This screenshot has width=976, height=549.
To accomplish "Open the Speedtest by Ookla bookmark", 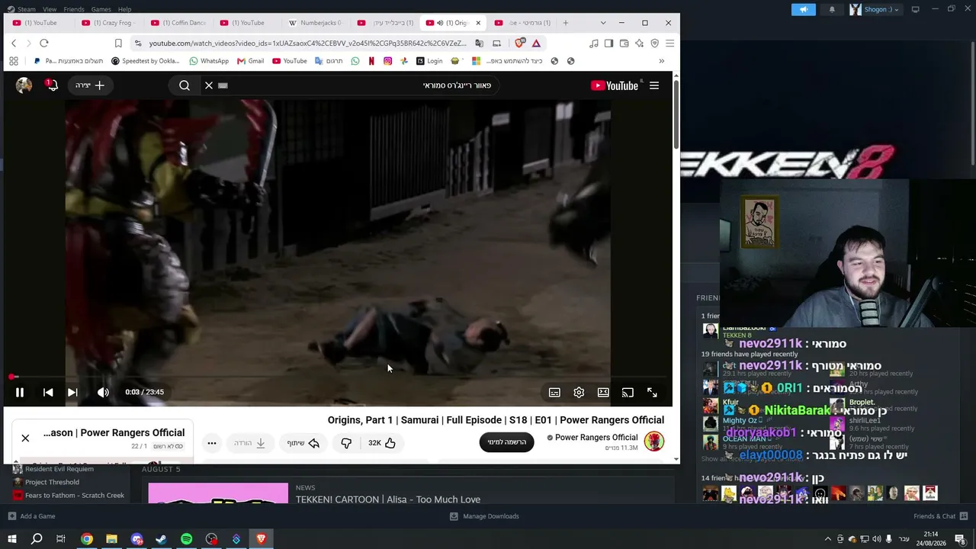I will tap(145, 61).
